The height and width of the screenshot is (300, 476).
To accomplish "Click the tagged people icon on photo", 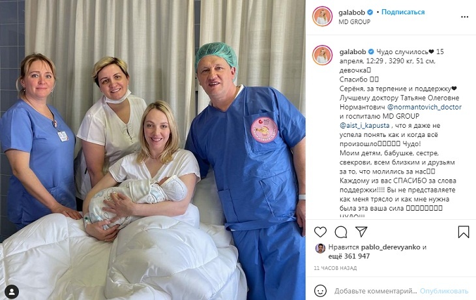I will pyautogui.click(x=12, y=292).
